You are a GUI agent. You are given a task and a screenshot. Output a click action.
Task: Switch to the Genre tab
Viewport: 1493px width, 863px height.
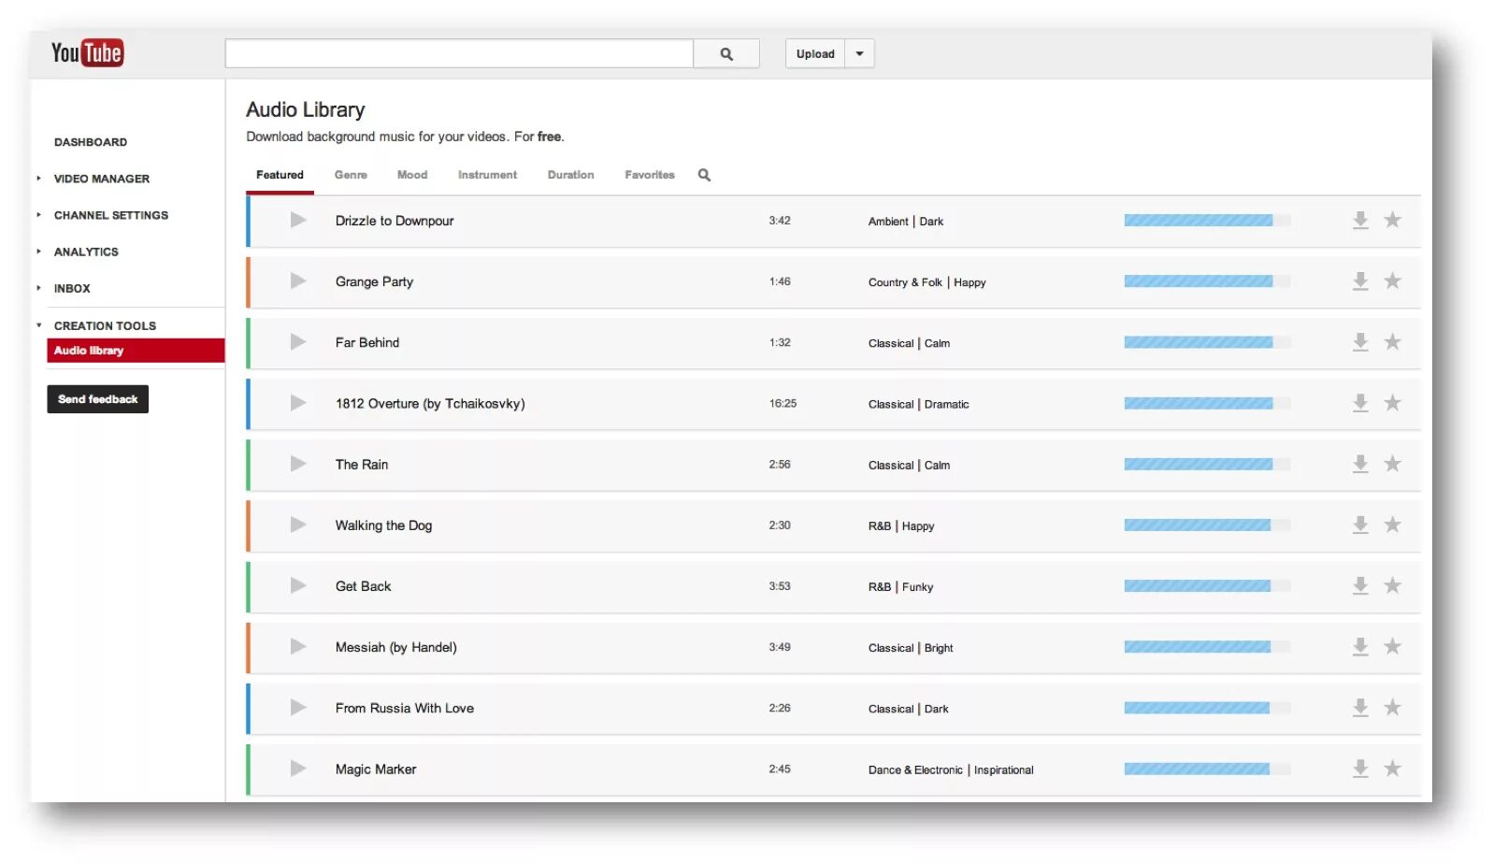pos(351,175)
